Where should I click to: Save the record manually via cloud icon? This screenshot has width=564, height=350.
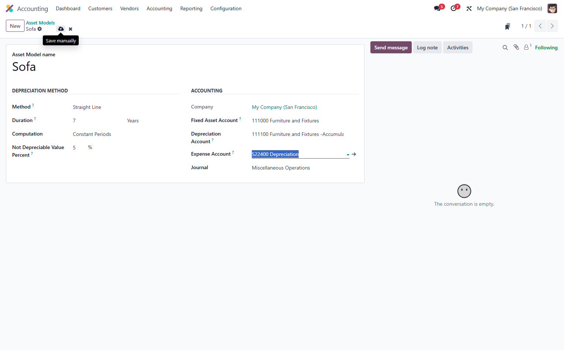61,29
